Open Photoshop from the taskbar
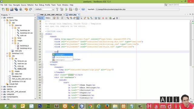Viewport: 194px width, 109px height. [40, 106]
